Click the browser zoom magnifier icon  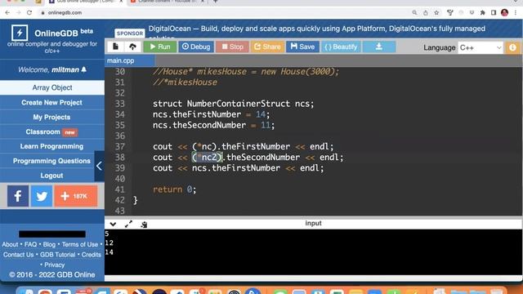[x=414, y=13]
